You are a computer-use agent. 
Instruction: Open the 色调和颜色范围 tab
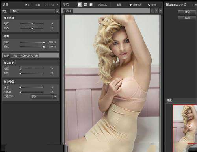click(x=29, y=56)
